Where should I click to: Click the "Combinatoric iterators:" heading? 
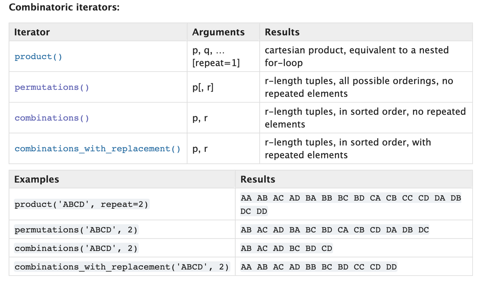tap(64, 7)
